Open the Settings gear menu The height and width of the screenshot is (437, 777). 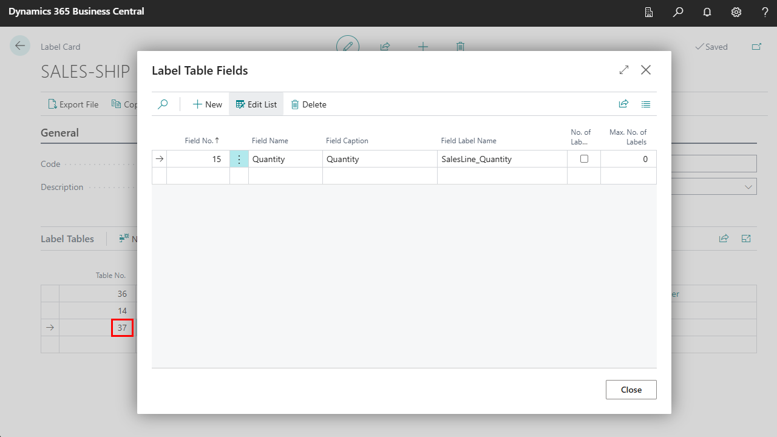click(736, 12)
